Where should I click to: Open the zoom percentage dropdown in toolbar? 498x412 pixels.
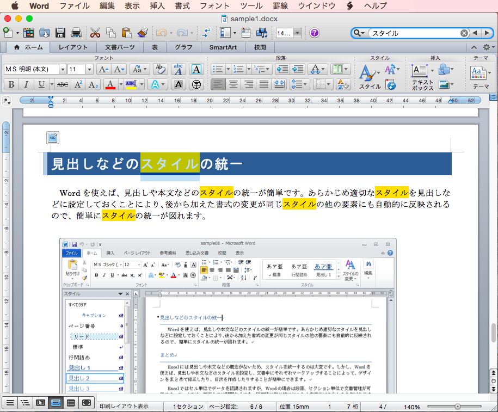coord(297,33)
